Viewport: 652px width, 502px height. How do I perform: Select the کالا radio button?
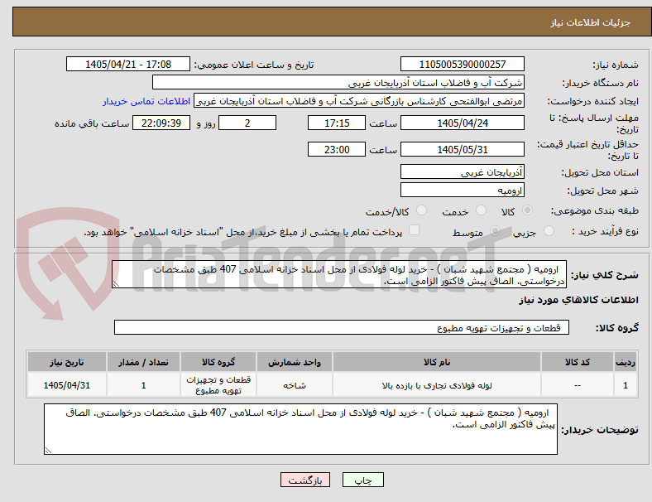point(527,210)
